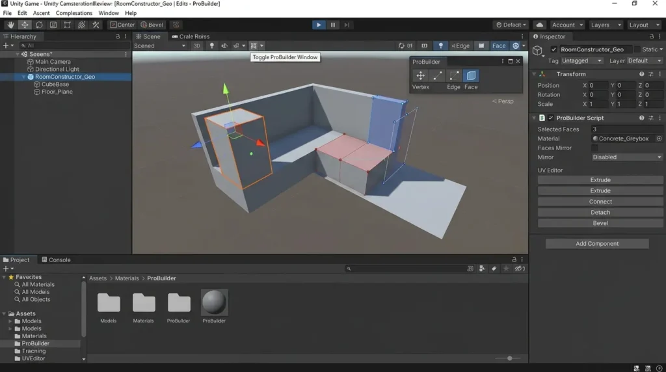Viewport: 666px width, 372px height.
Task: Select Floor_Plane in the Hierarchy
Action: [57, 92]
